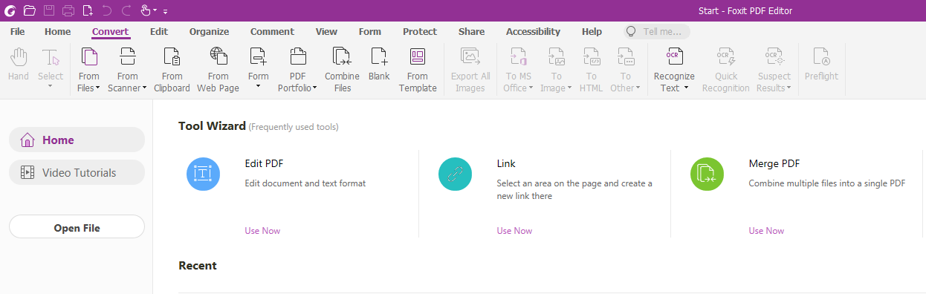Select the Hand tool
The width and height of the screenshot is (926, 294).
click(19, 64)
